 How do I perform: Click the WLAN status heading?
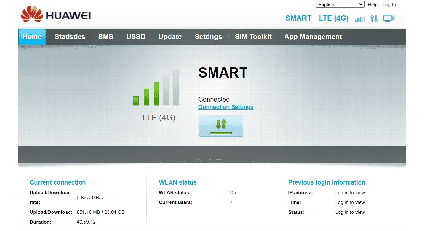point(178,182)
